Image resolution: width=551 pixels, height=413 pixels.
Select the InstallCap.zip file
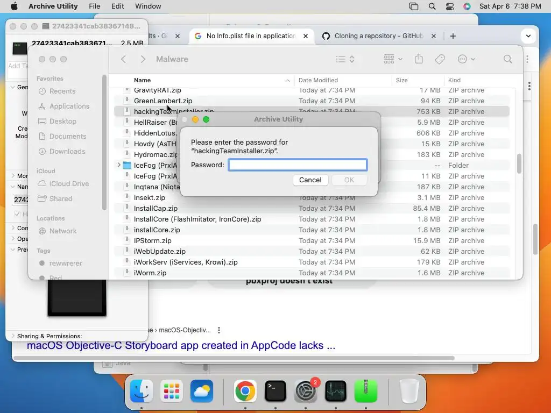point(312,208)
